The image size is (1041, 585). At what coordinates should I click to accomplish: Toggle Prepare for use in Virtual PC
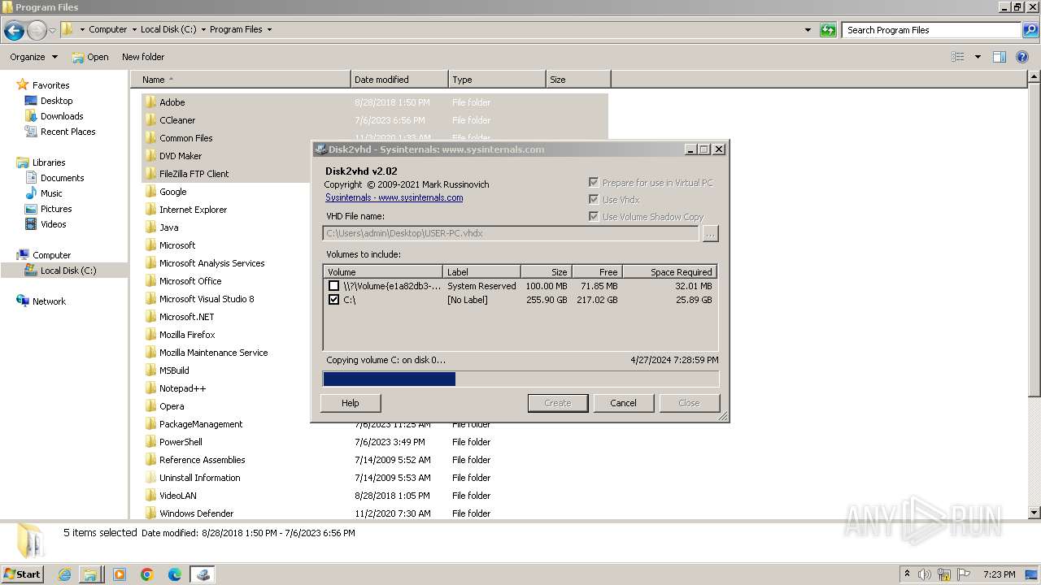tap(594, 183)
